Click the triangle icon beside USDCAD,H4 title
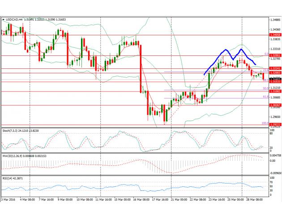Viewport: 282px width, 219px height. 3,20
